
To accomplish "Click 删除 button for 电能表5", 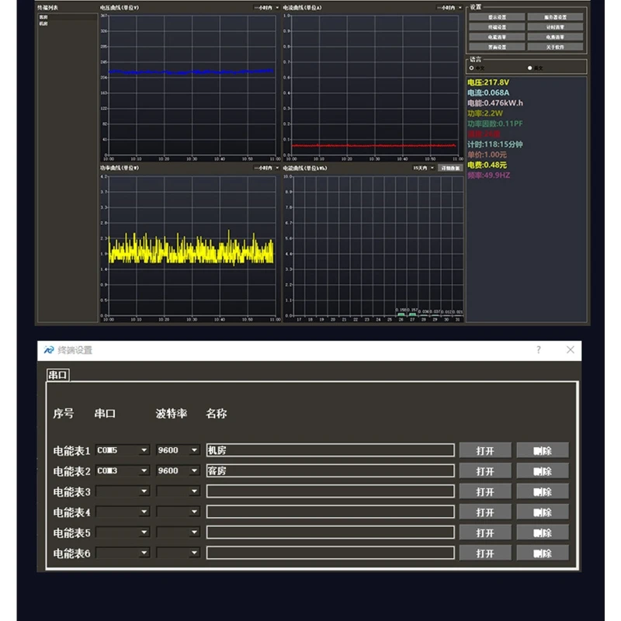I will tap(543, 533).
